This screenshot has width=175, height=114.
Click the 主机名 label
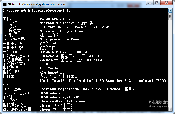pyautogui.click(x=10, y=19)
